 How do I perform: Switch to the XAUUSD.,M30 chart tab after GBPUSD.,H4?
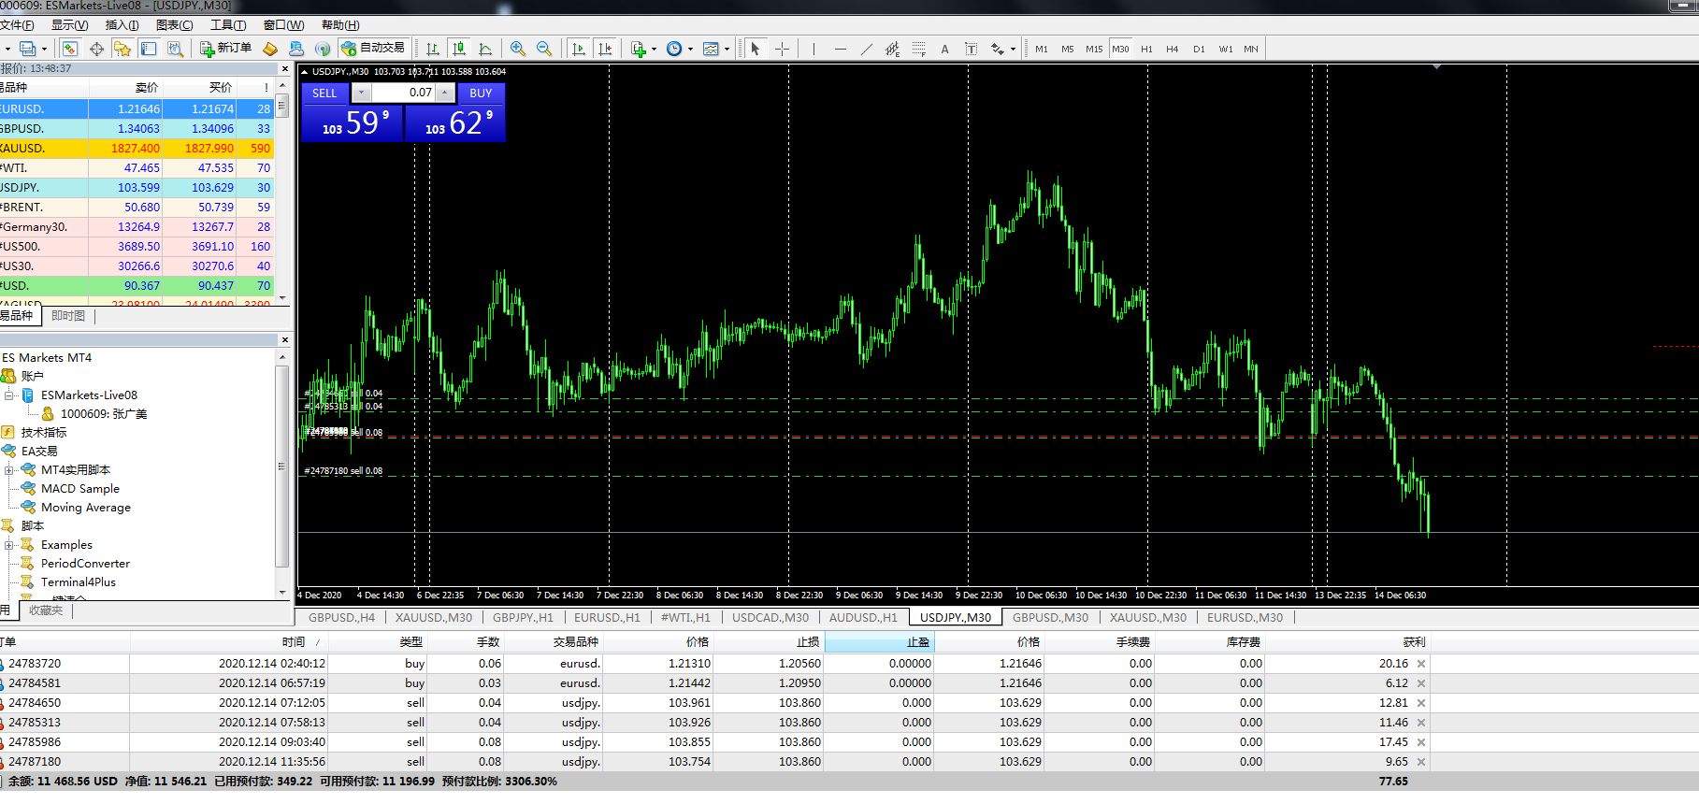pos(433,618)
